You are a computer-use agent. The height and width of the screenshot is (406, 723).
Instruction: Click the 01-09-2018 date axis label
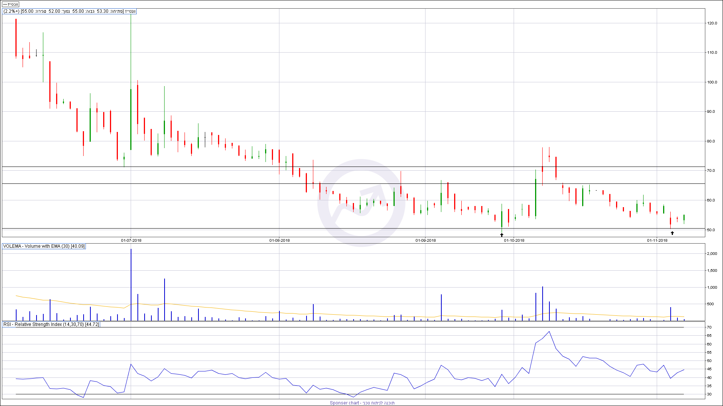(426, 240)
